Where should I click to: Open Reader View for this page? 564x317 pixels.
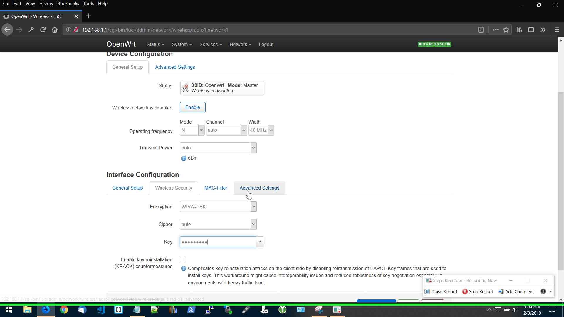481,30
